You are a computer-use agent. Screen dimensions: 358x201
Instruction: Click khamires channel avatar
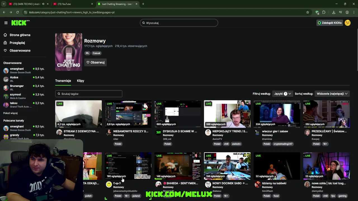point(257,132)
